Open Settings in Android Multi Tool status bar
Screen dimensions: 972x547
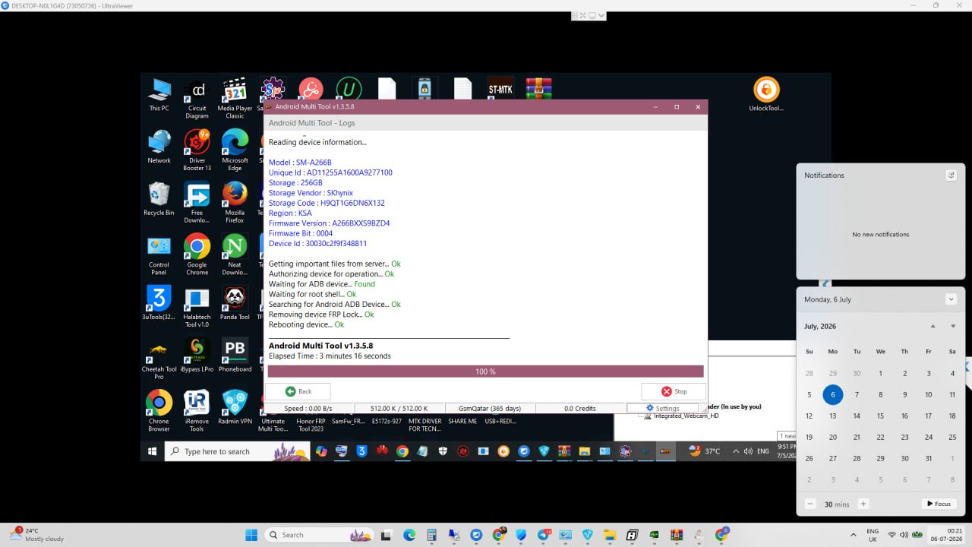click(662, 408)
